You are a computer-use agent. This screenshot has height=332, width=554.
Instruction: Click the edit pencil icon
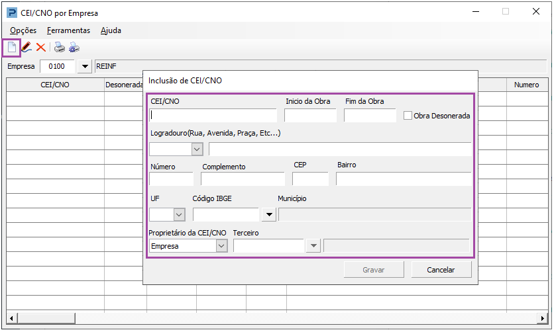point(27,48)
